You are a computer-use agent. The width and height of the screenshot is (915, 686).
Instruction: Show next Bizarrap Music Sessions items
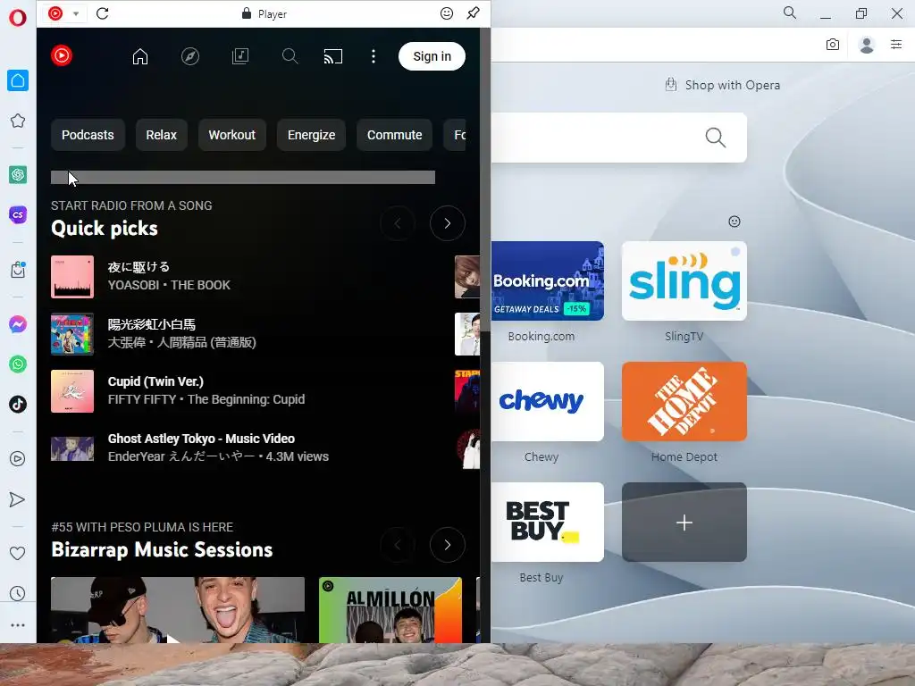coord(448,545)
